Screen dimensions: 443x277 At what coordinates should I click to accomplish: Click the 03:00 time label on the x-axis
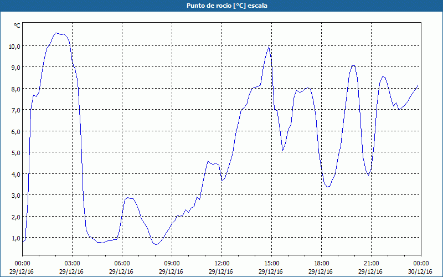click(72, 264)
